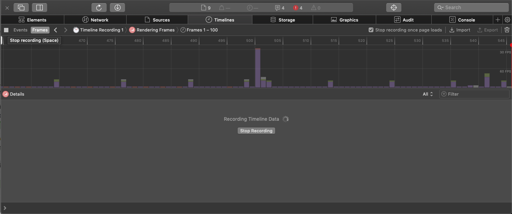This screenshot has height=214, width=512.
Task: Click the Export button
Action: [488, 30]
